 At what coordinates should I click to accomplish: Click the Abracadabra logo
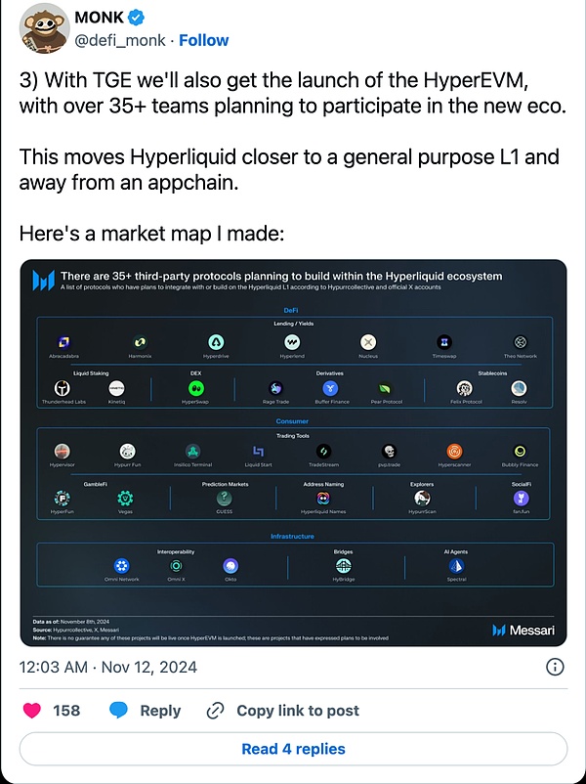coord(63,342)
